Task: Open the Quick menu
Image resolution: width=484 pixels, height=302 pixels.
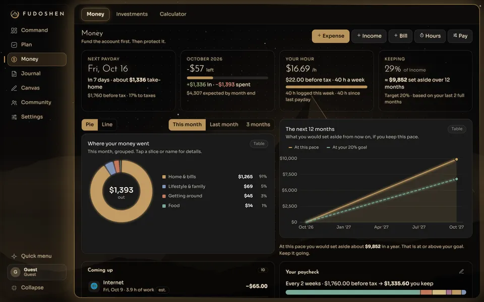Action: [x=37, y=256]
